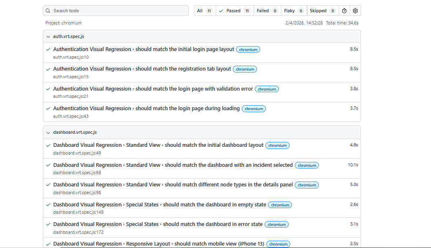
Task: Enable the Failed tests filter
Action: click(267, 10)
